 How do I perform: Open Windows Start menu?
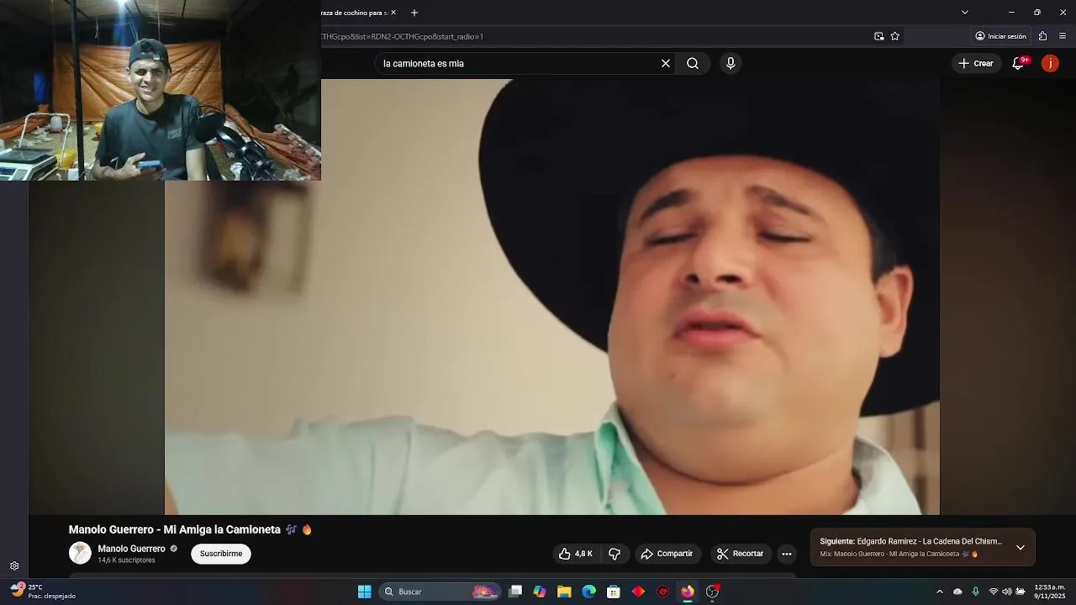[365, 592]
